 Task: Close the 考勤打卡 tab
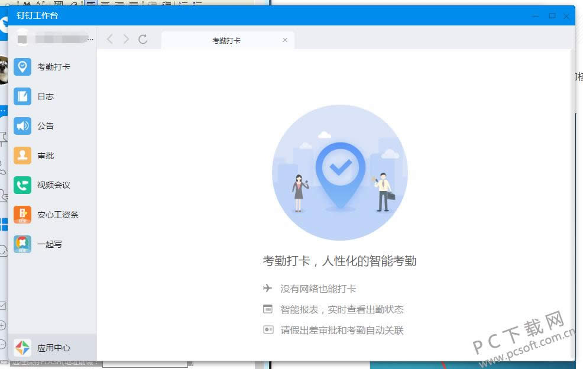pyautogui.click(x=285, y=40)
